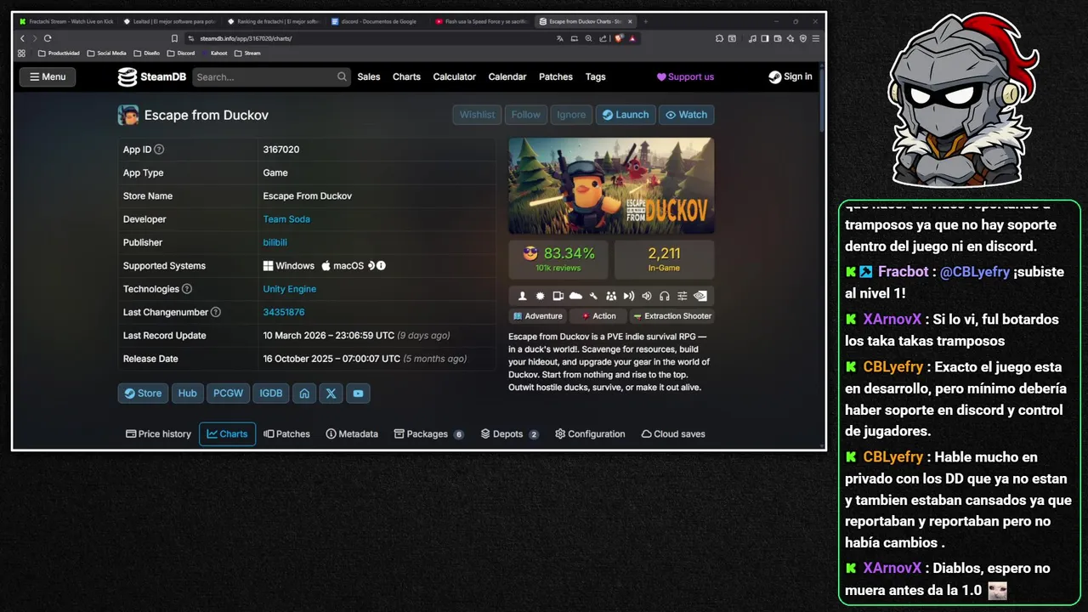Click the Watch button
Screen dimensions: 1088x612
pyautogui.click(x=686, y=115)
